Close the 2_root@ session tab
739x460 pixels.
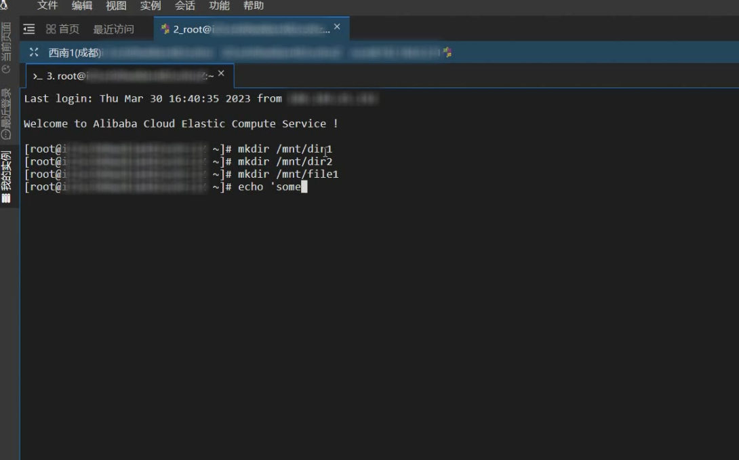pyautogui.click(x=337, y=27)
